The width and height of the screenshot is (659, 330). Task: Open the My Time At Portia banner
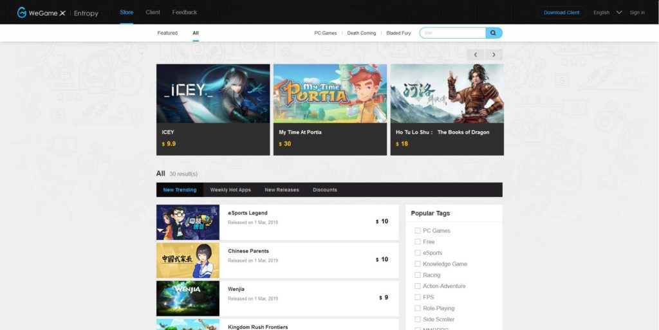point(330,93)
